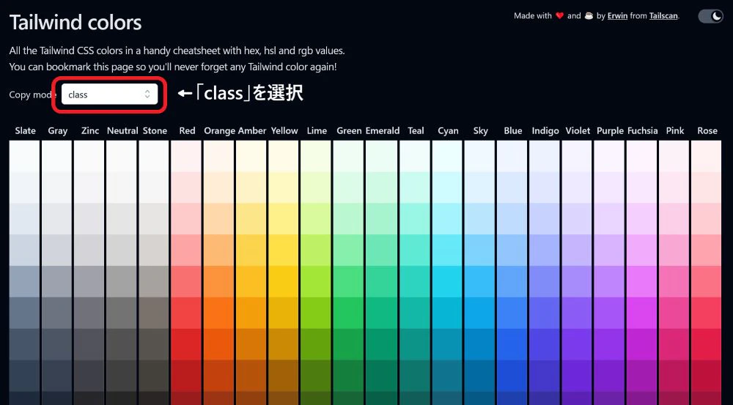Copy the Stone 700 swatch
The height and width of the screenshot is (405, 733).
[x=154, y=375]
